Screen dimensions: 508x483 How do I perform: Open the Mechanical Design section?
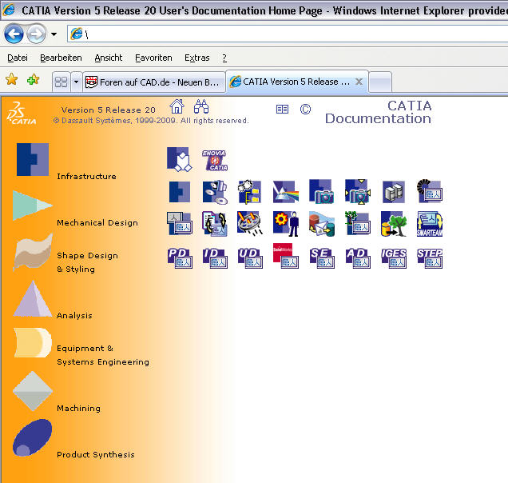pos(97,223)
